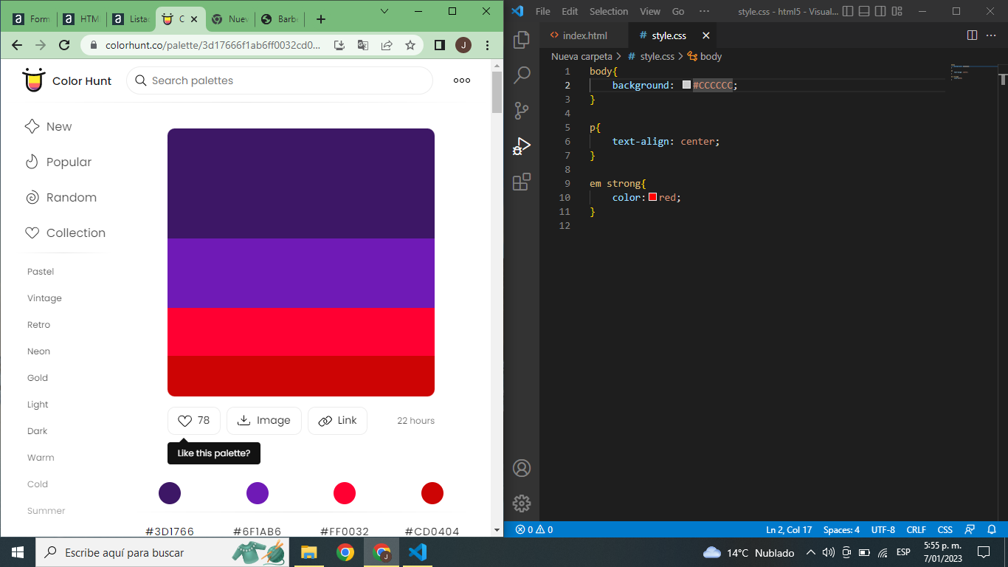Switch to index.html editor tab
This screenshot has height=567, width=1008.
tap(584, 35)
